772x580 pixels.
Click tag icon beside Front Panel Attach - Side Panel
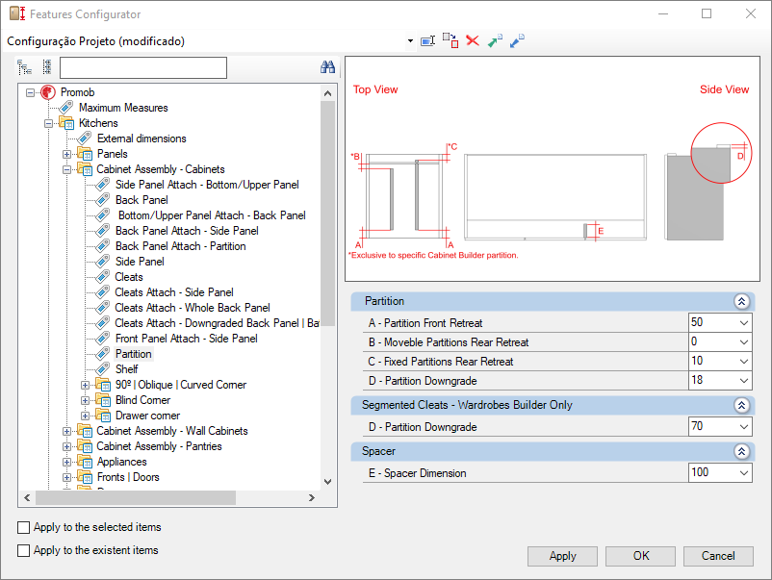coord(102,338)
